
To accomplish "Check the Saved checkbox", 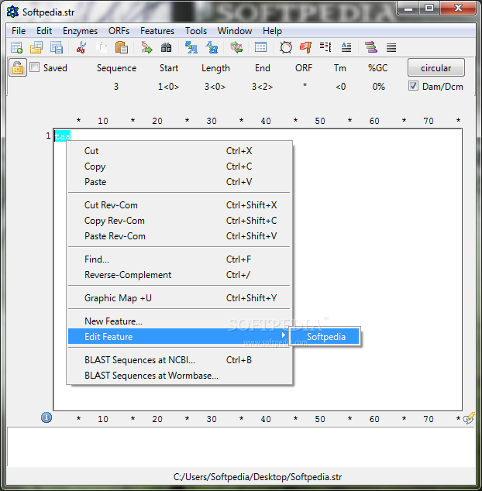I will click(34, 67).
